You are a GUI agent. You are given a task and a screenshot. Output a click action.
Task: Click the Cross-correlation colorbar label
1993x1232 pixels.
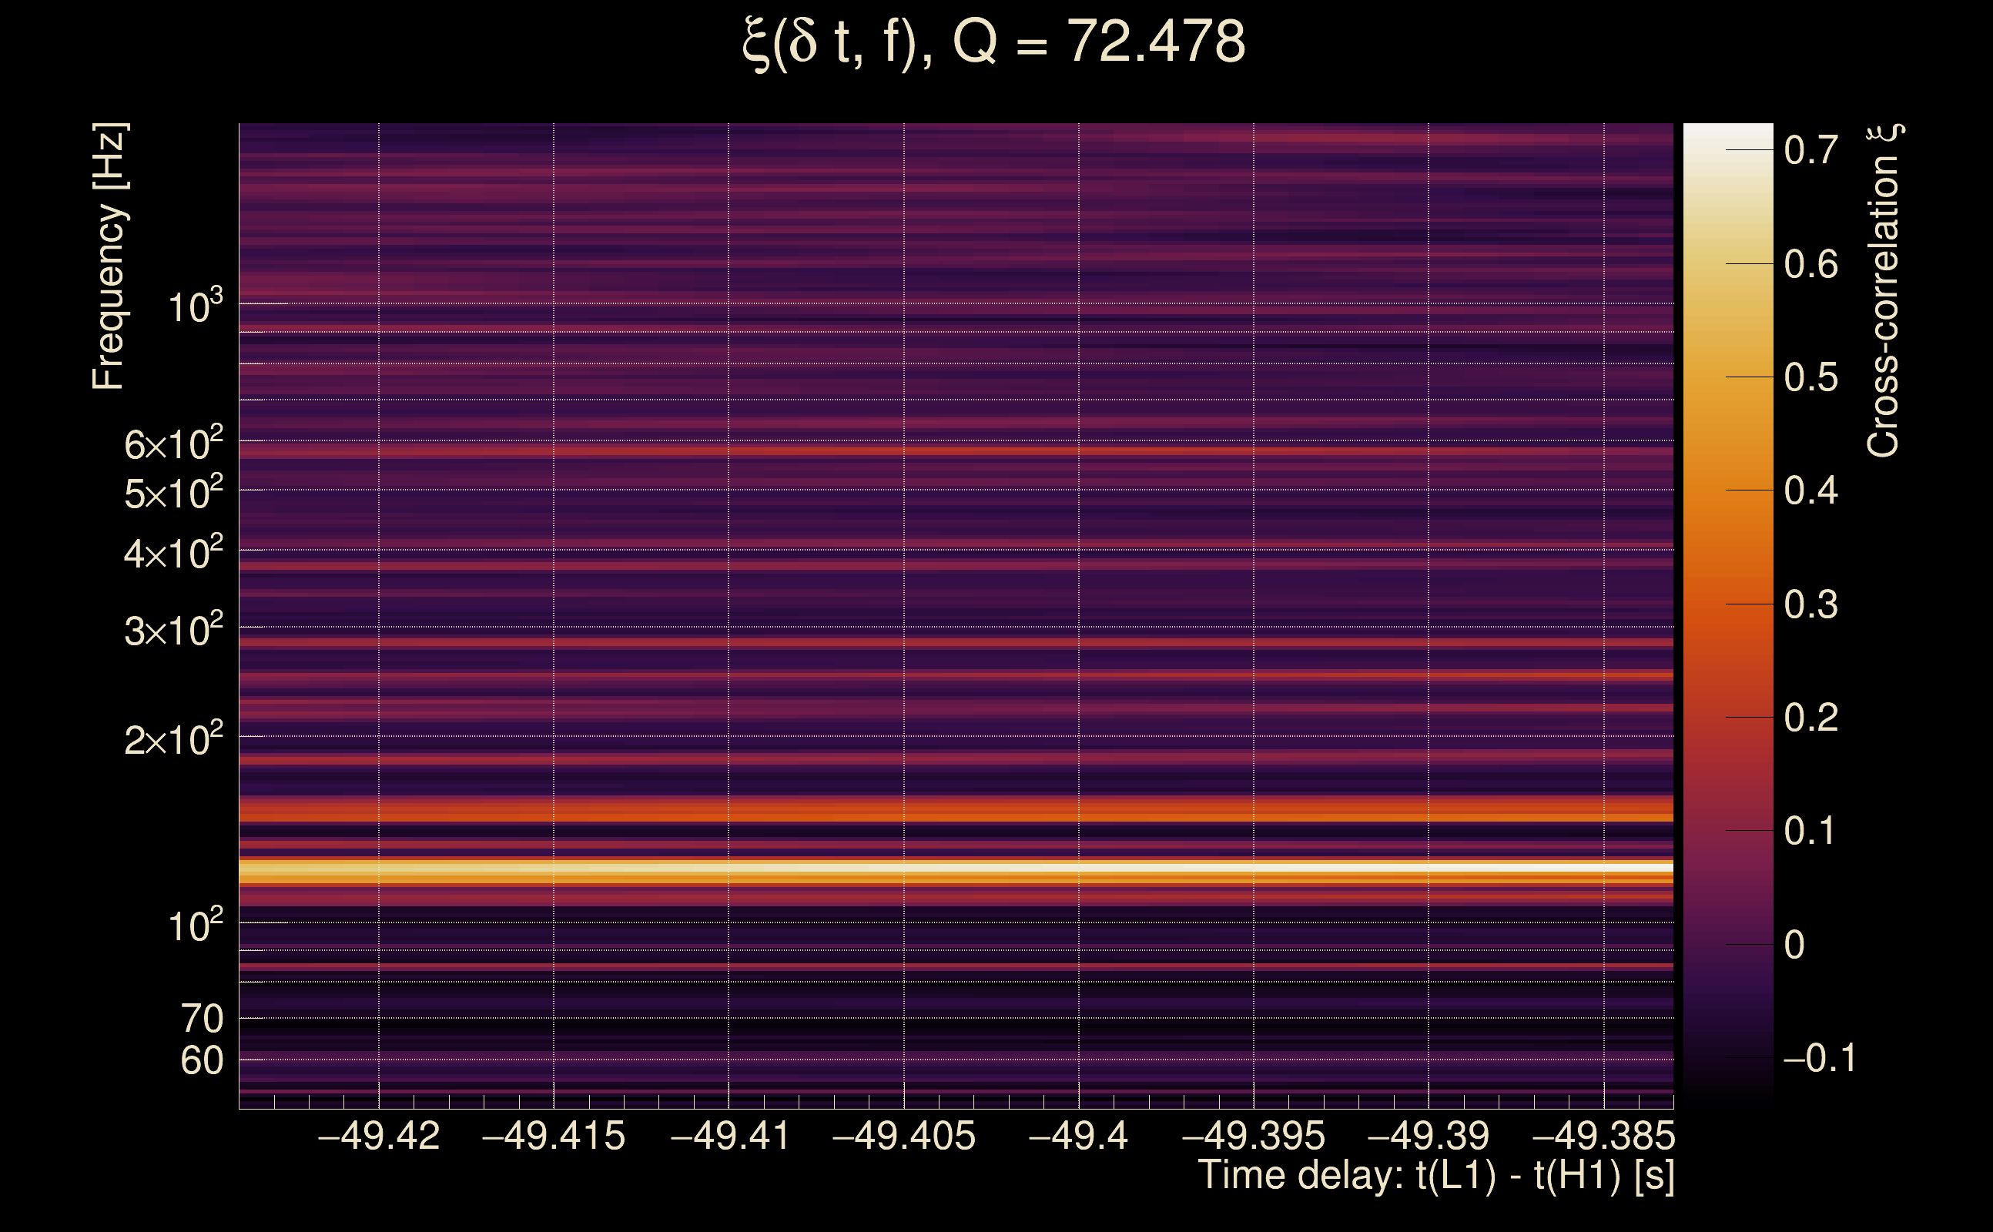click(x=1884, y=291)
